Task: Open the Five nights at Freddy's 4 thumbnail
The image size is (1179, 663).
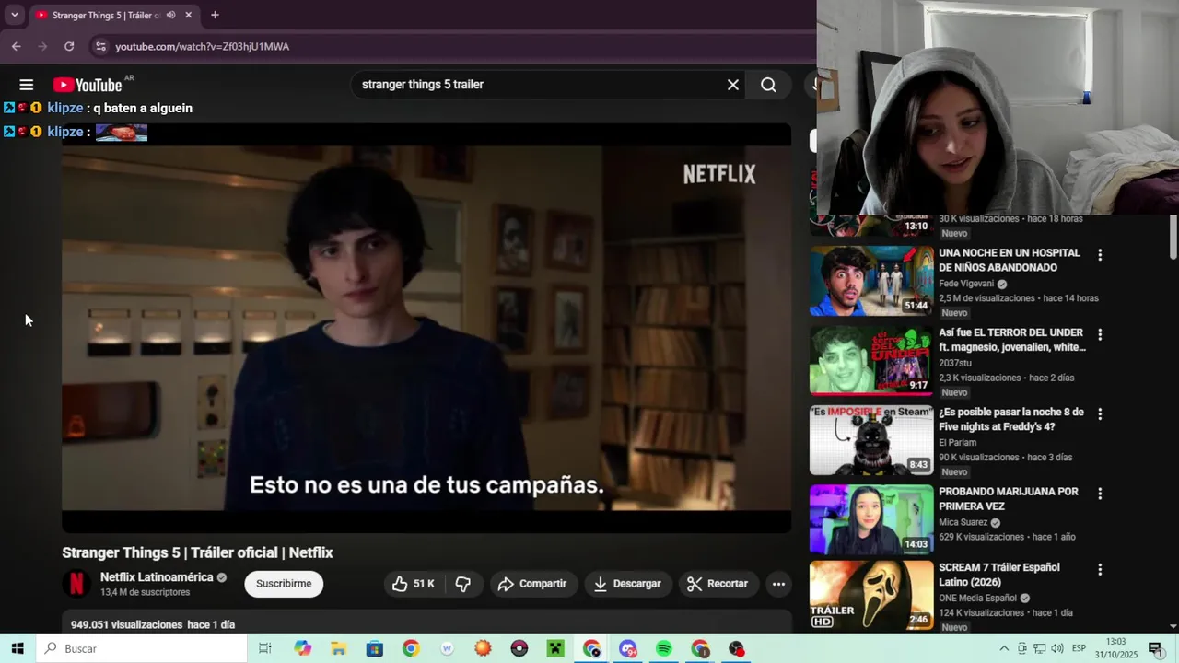Action: 871,440
